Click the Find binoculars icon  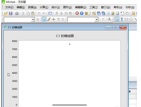[66, 13]
